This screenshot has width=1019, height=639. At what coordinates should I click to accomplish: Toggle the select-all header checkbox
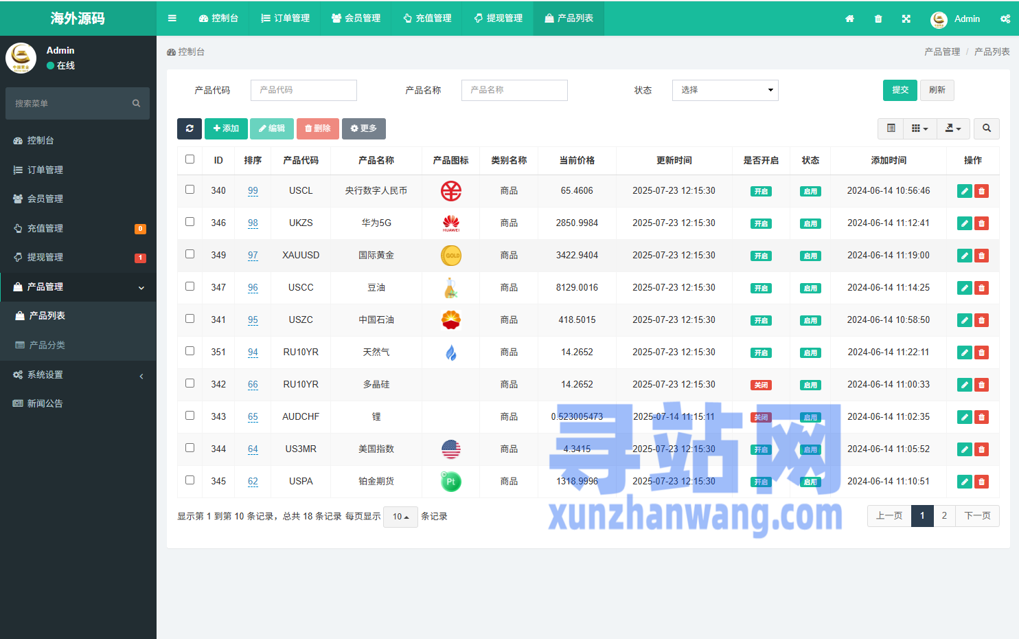(190, 159)
